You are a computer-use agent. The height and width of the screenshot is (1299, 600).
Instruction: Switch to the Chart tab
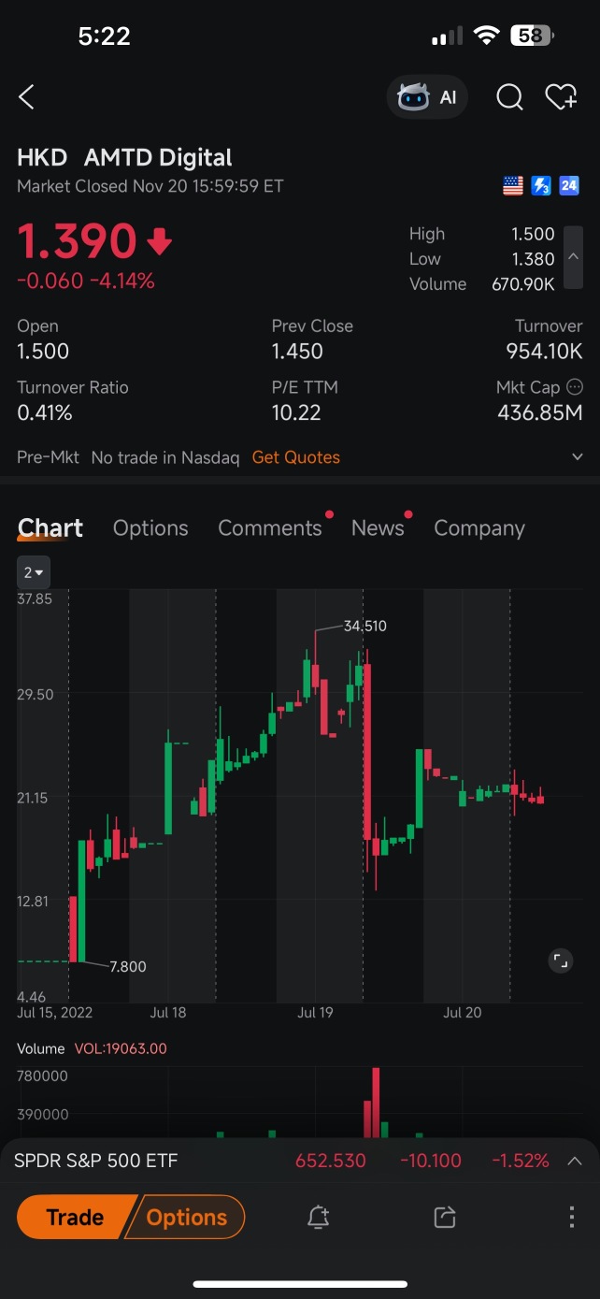(50, 528)
